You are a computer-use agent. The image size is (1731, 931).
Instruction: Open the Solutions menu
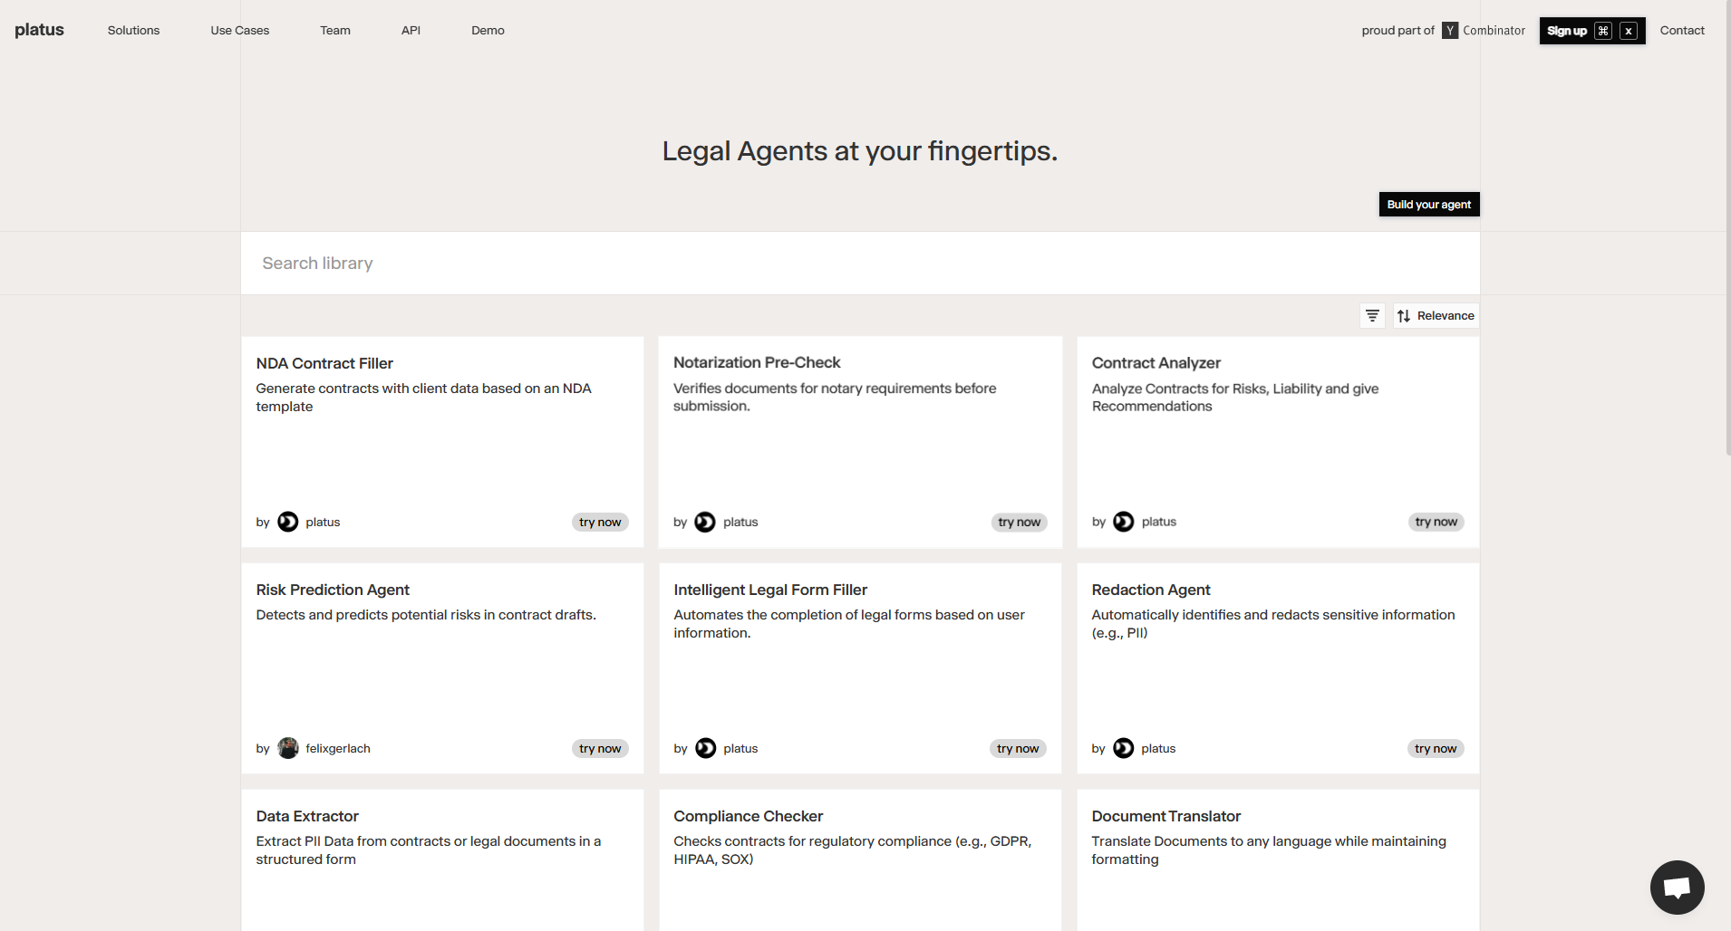(133, 30)
